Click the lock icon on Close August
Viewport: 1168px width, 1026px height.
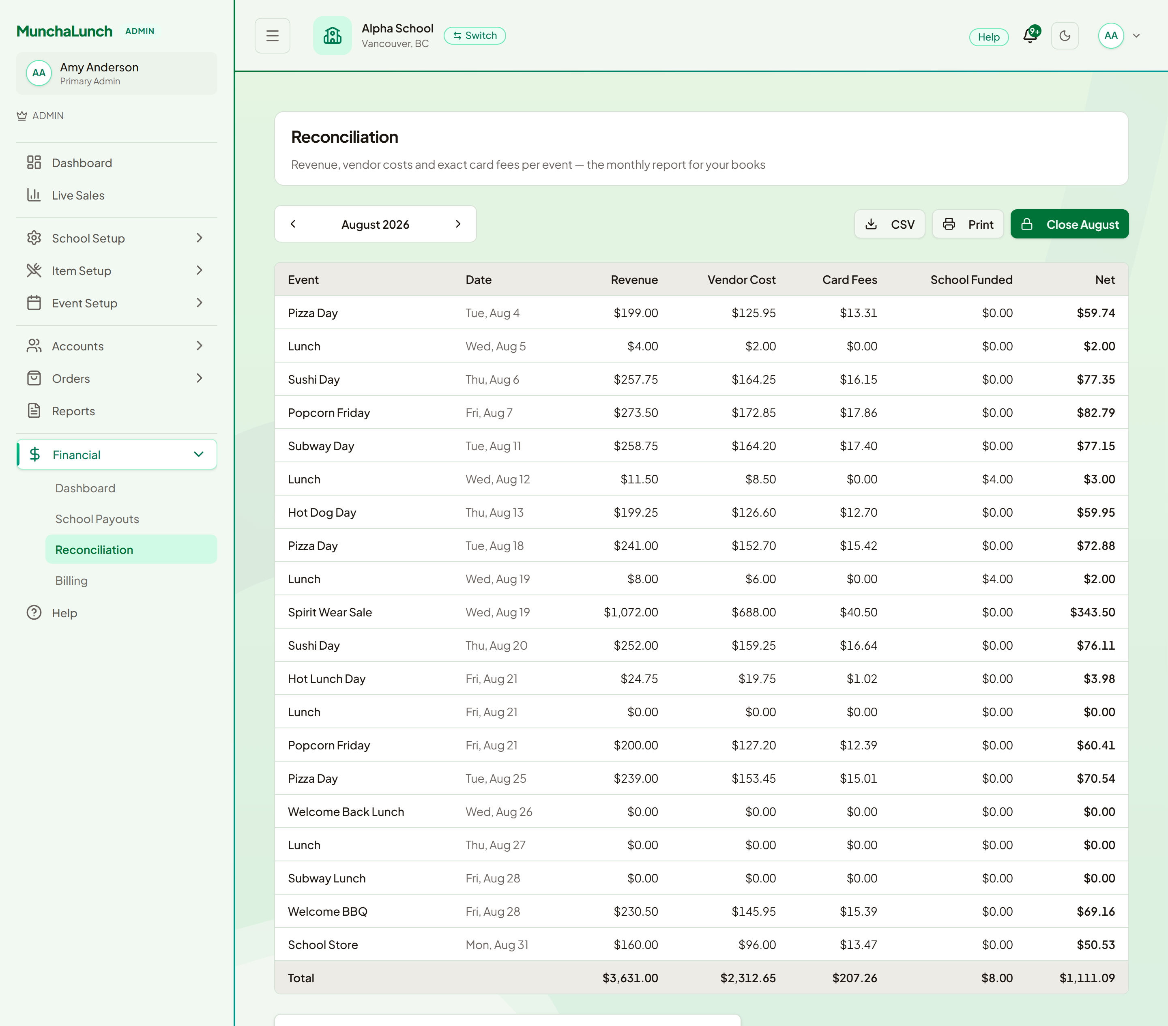click(1027, 224)
